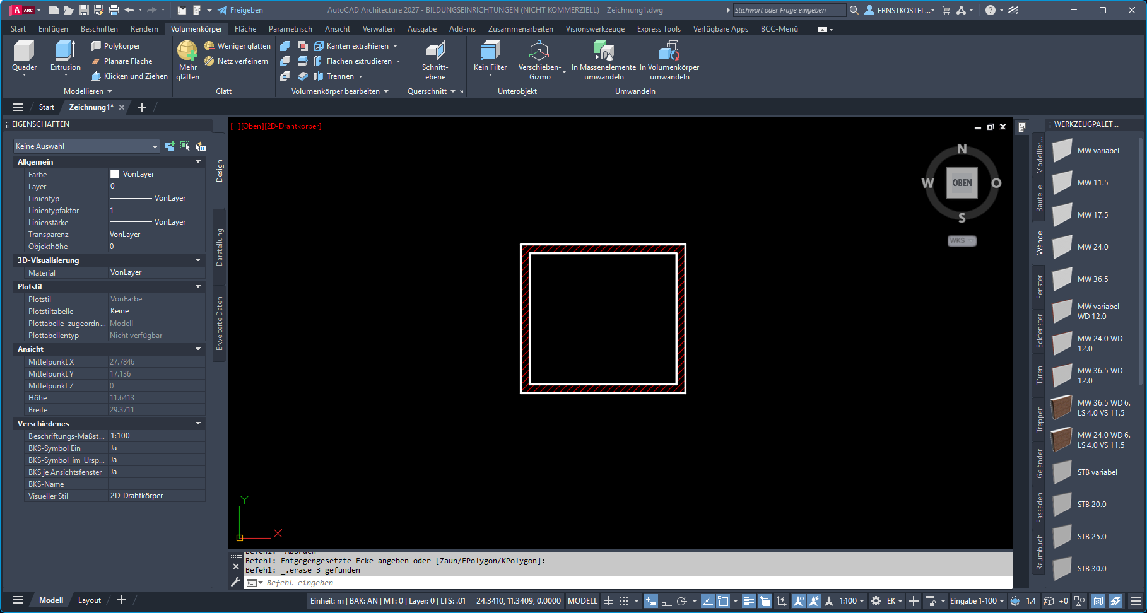Viewport: 1147px width, 613px height.
Task: Click OBEN face on the ViewCube
Action: coord(962,183)
